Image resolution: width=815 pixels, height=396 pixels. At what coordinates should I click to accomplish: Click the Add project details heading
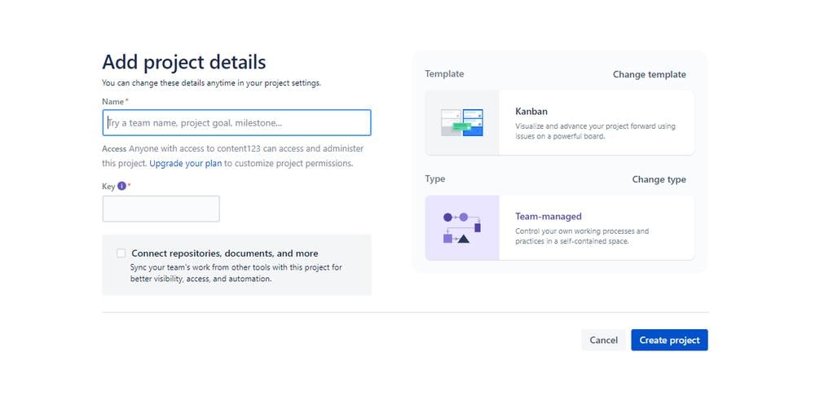[184, 62]
